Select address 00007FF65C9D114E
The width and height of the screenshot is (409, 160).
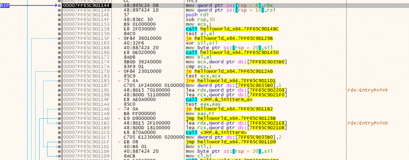87,15
